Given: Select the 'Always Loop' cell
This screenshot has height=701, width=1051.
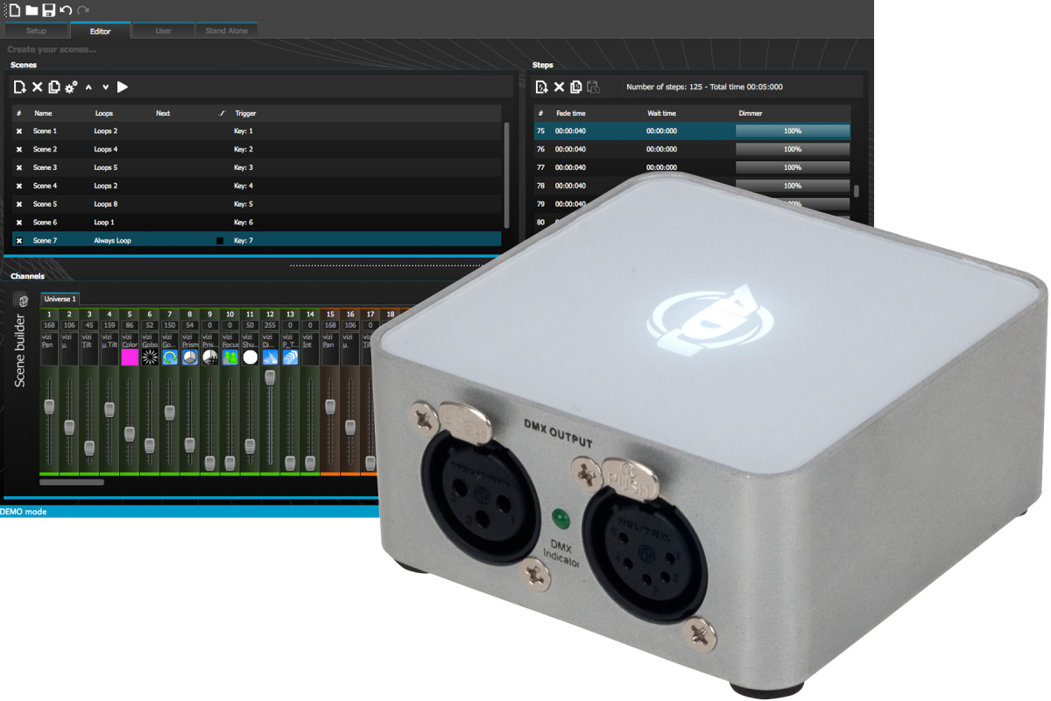Looking at the screenshot, I should (112, 240).
